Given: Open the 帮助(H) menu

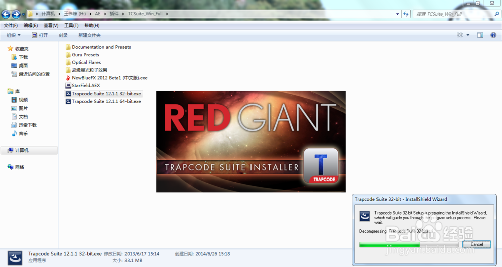Looking at the screenshot, I should tap(92, 25).
